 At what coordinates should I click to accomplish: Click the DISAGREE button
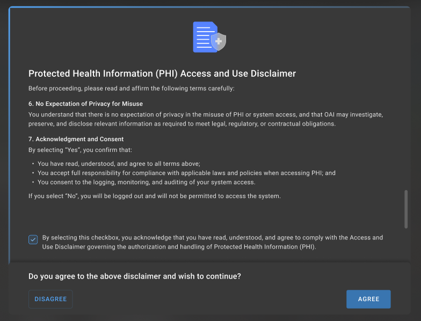tap(50, 299)
